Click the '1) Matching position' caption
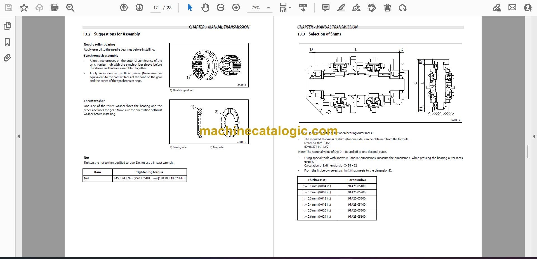The width and height of the screenshot is (537, 259). pyautogui.click(x=182, y=91)
